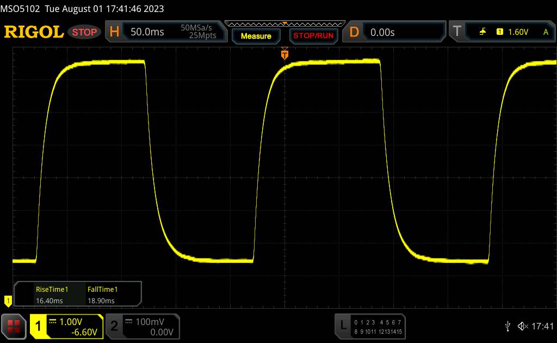
Task: Open the Measure menu
Action: (256, 36)
